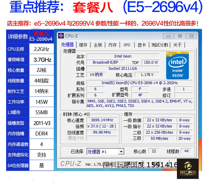
Task: Click the CPU-Z version text Ver. 1.75
Action: pyautogui.click(x=95, y=164)
